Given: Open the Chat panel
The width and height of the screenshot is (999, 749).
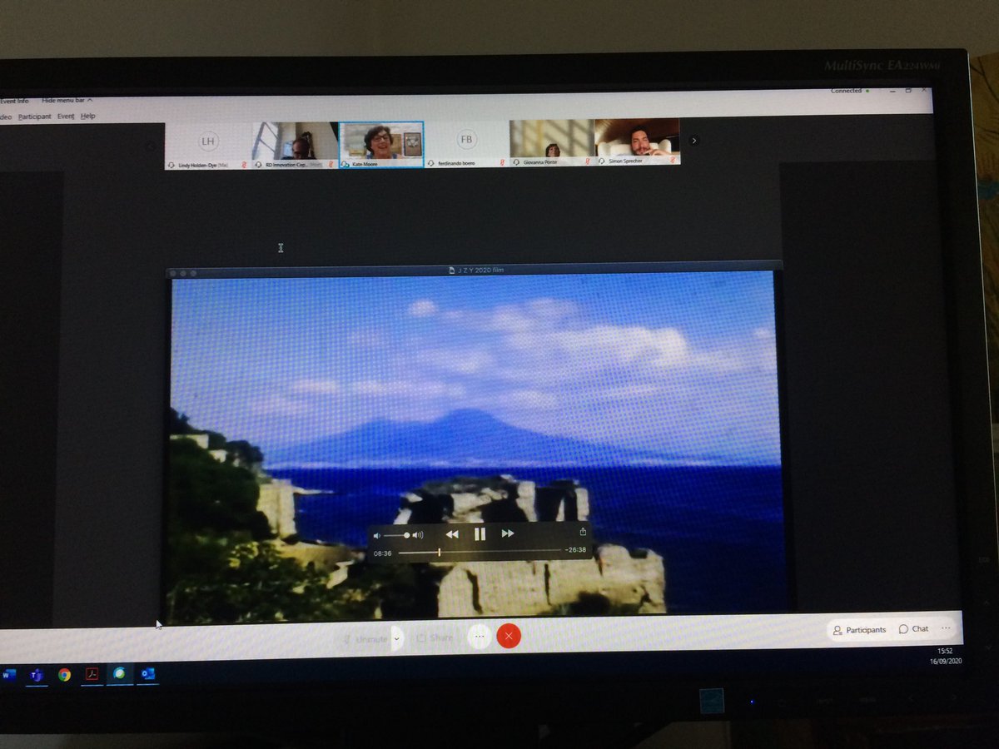Looking at the screenshot, I should [x=914, y=629].
